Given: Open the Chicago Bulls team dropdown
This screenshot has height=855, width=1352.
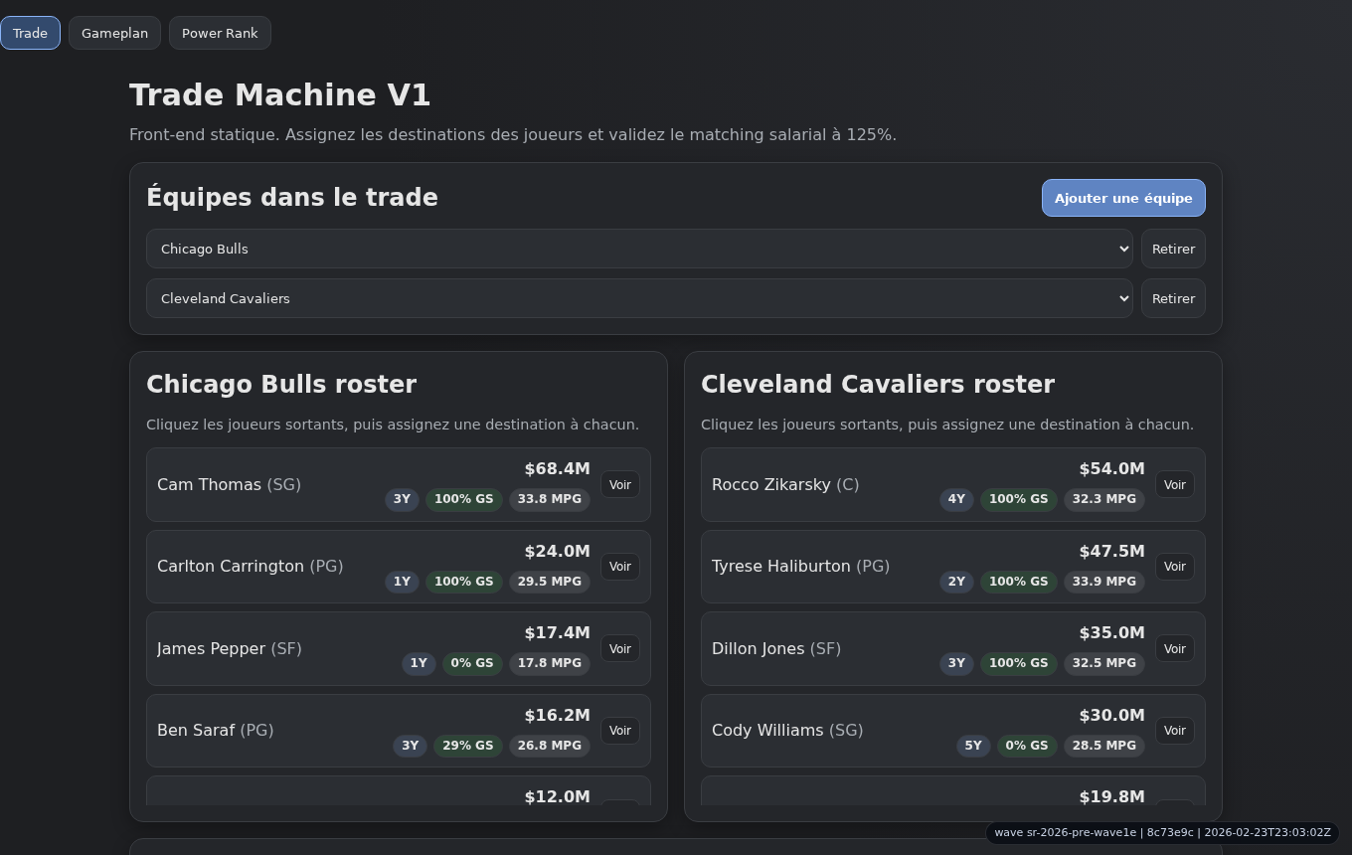Looking at the screenshot, I should (639, 249).
